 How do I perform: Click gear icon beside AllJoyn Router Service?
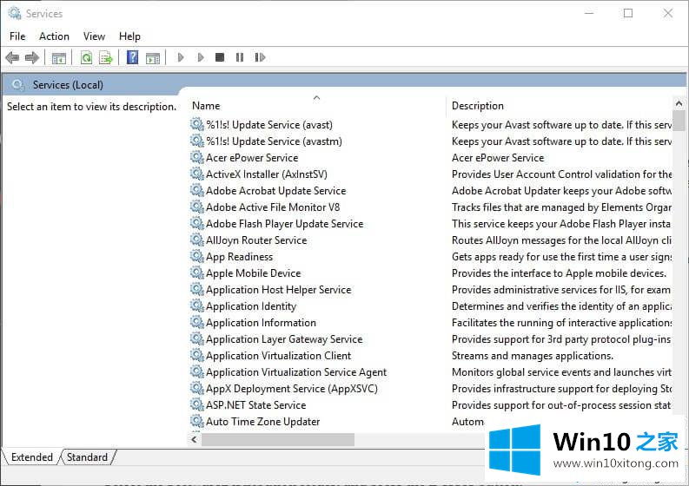click(196, 240)
